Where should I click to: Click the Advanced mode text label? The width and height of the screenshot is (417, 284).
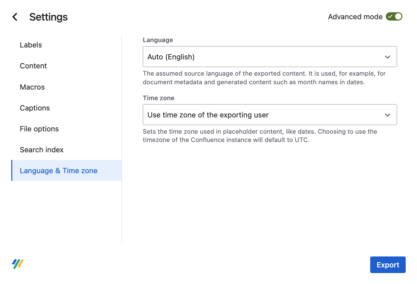[x=355, y=17]
